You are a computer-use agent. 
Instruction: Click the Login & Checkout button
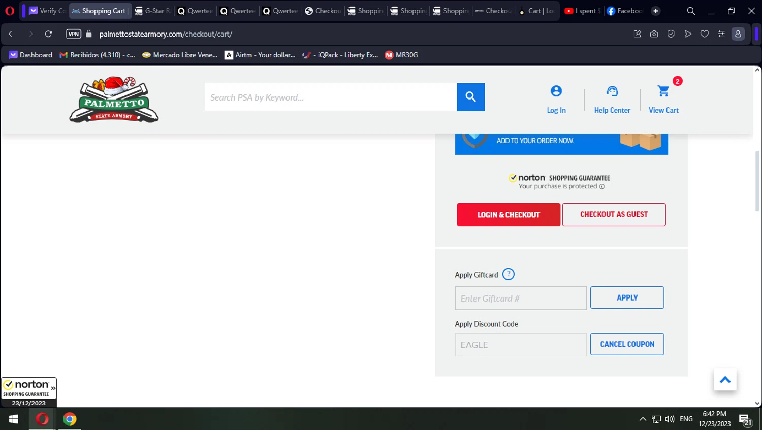509,215
